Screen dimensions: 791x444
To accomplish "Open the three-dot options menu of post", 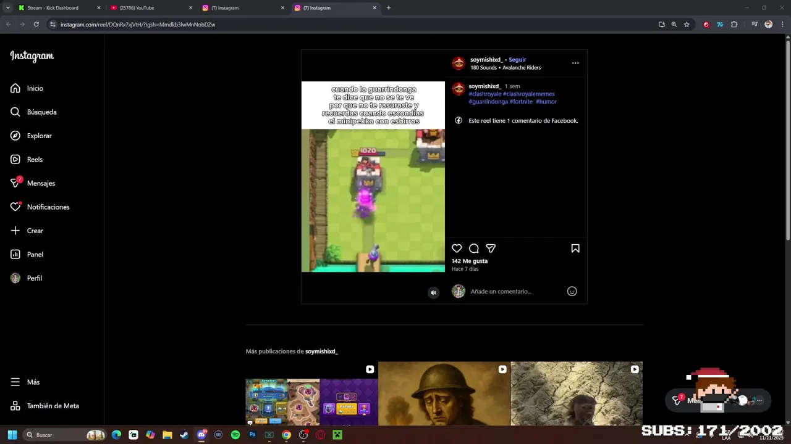I will (575, 63).
